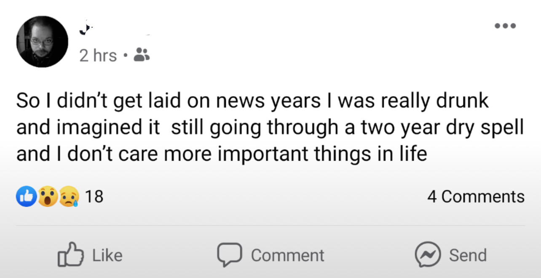The width and height of the screenshot is (541, 278).
Task: Click post text line starting "So I didn't"
Action: pyautogui.click(x=252, y=101)
